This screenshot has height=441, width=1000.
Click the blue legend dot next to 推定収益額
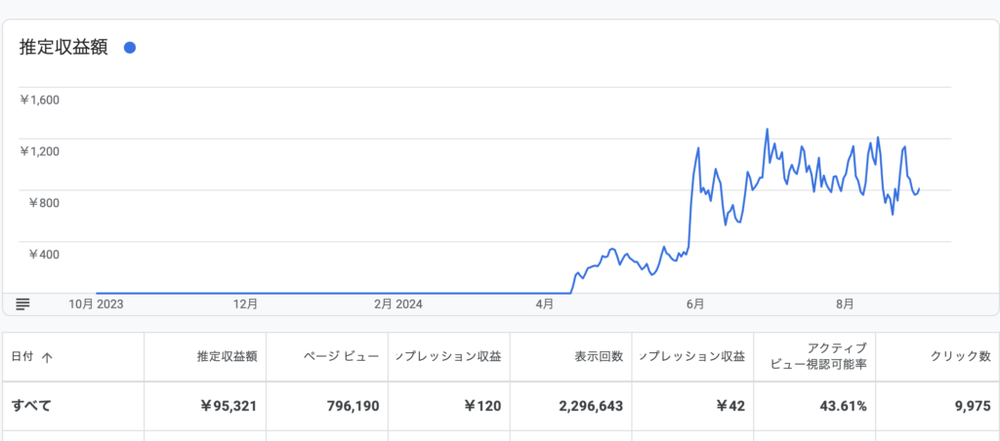[130, 48]
